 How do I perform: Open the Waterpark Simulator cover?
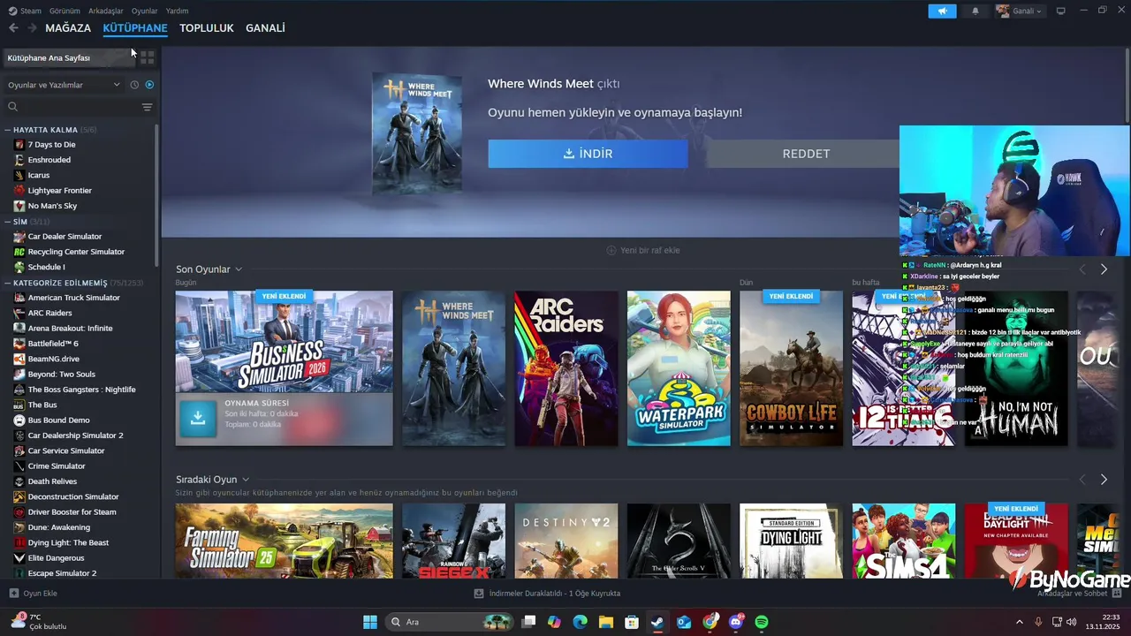(679, 368)
